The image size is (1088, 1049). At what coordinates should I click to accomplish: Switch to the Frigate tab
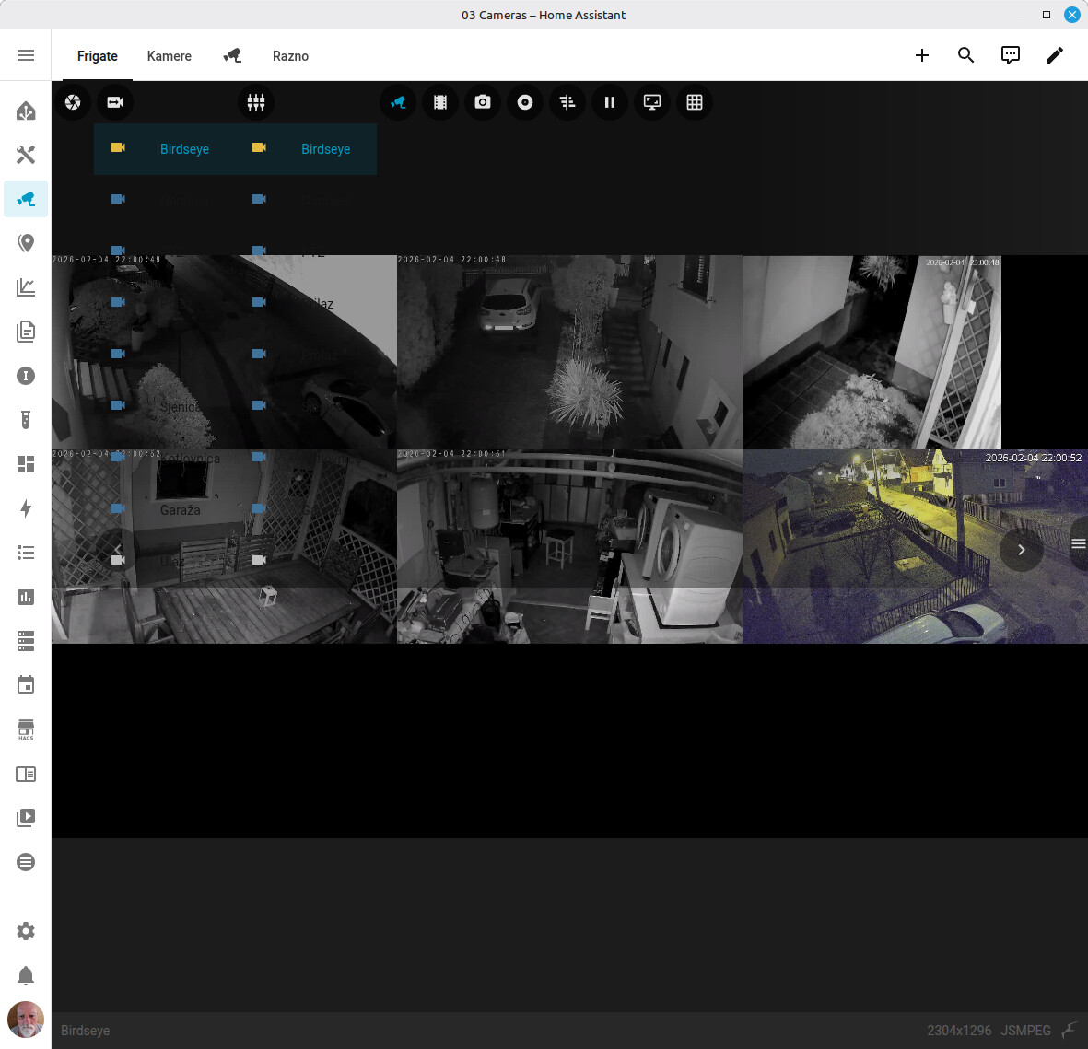pos(97,56)
